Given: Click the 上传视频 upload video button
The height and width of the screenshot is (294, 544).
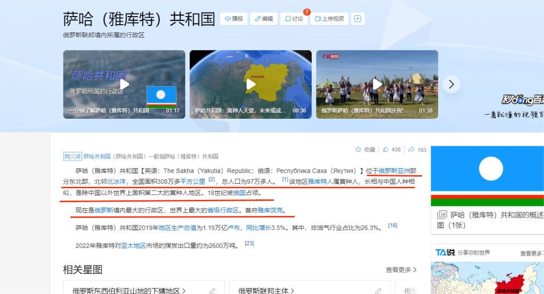Looking at the screenshot, I should pyautogui.click(x=329, y=19).
